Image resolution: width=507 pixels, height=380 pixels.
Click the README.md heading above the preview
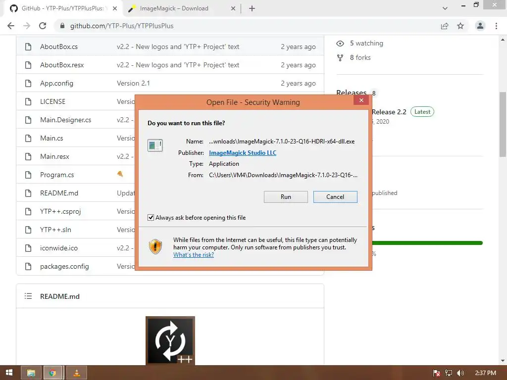[60, 296]
